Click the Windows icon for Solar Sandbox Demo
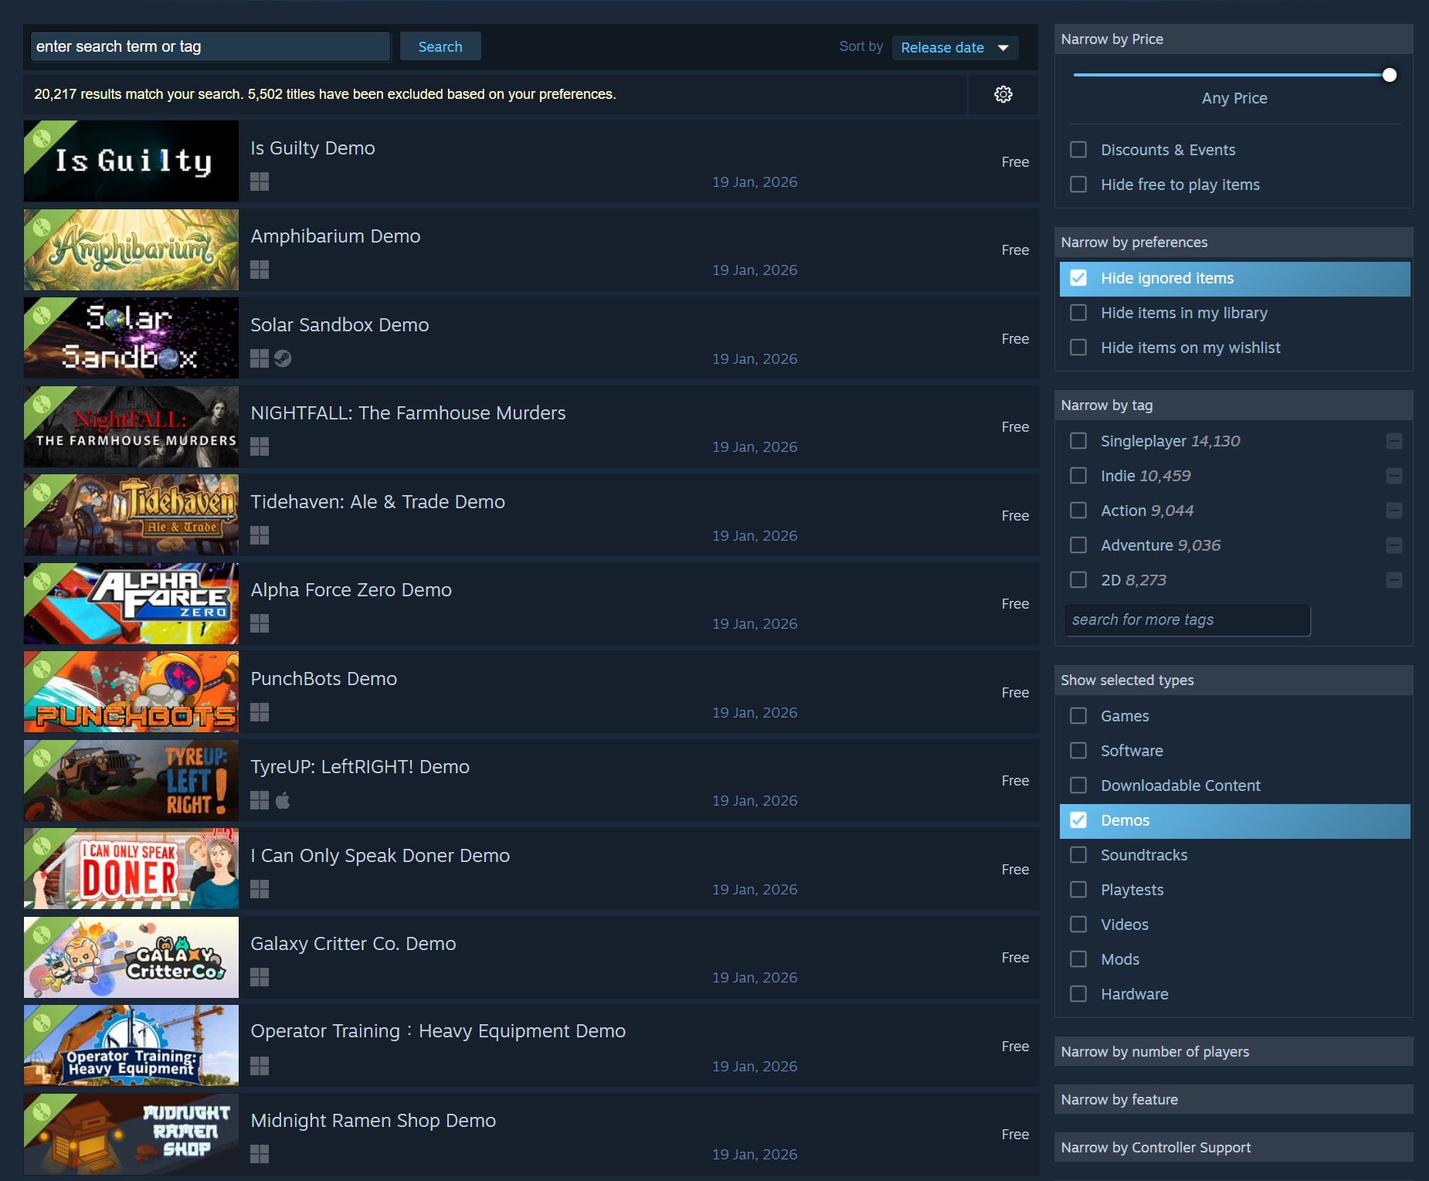 click(x=260, y=358)
